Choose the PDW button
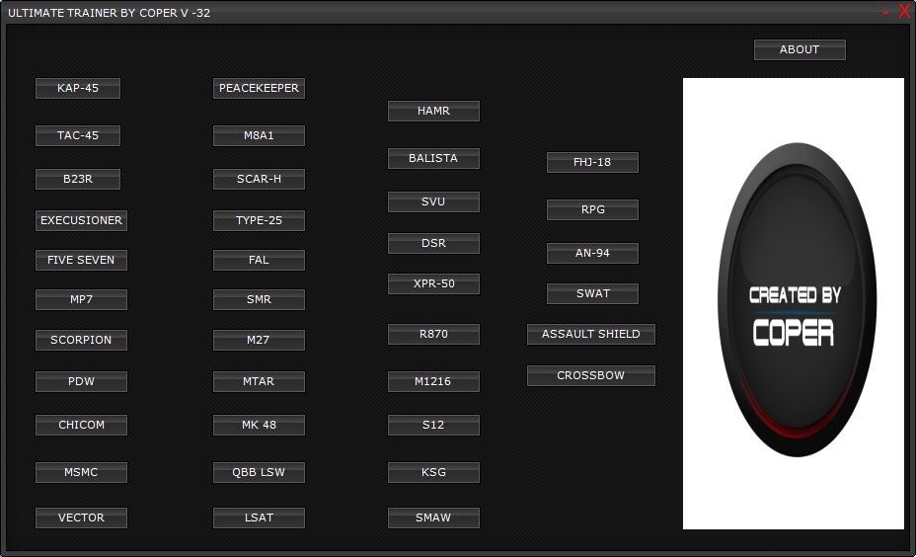Screen dimensions: 916x557 [81, 381]
